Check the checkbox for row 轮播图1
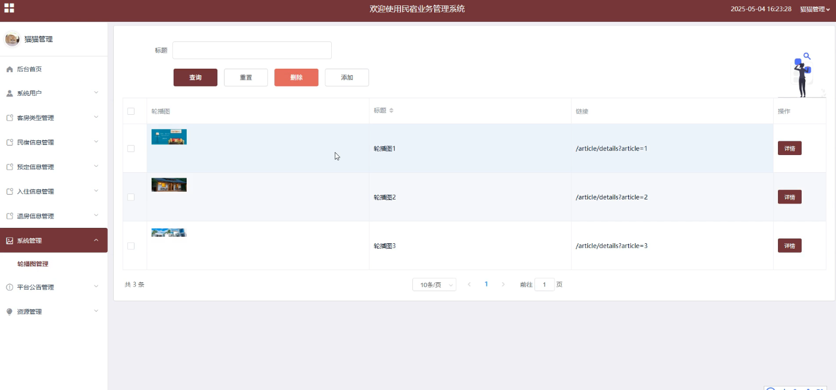This screenshot has width=836, height=390. point(131,149)
